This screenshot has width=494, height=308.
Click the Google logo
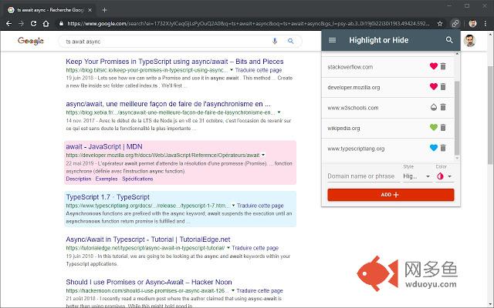pyautogui.click(x=31, y=41)
